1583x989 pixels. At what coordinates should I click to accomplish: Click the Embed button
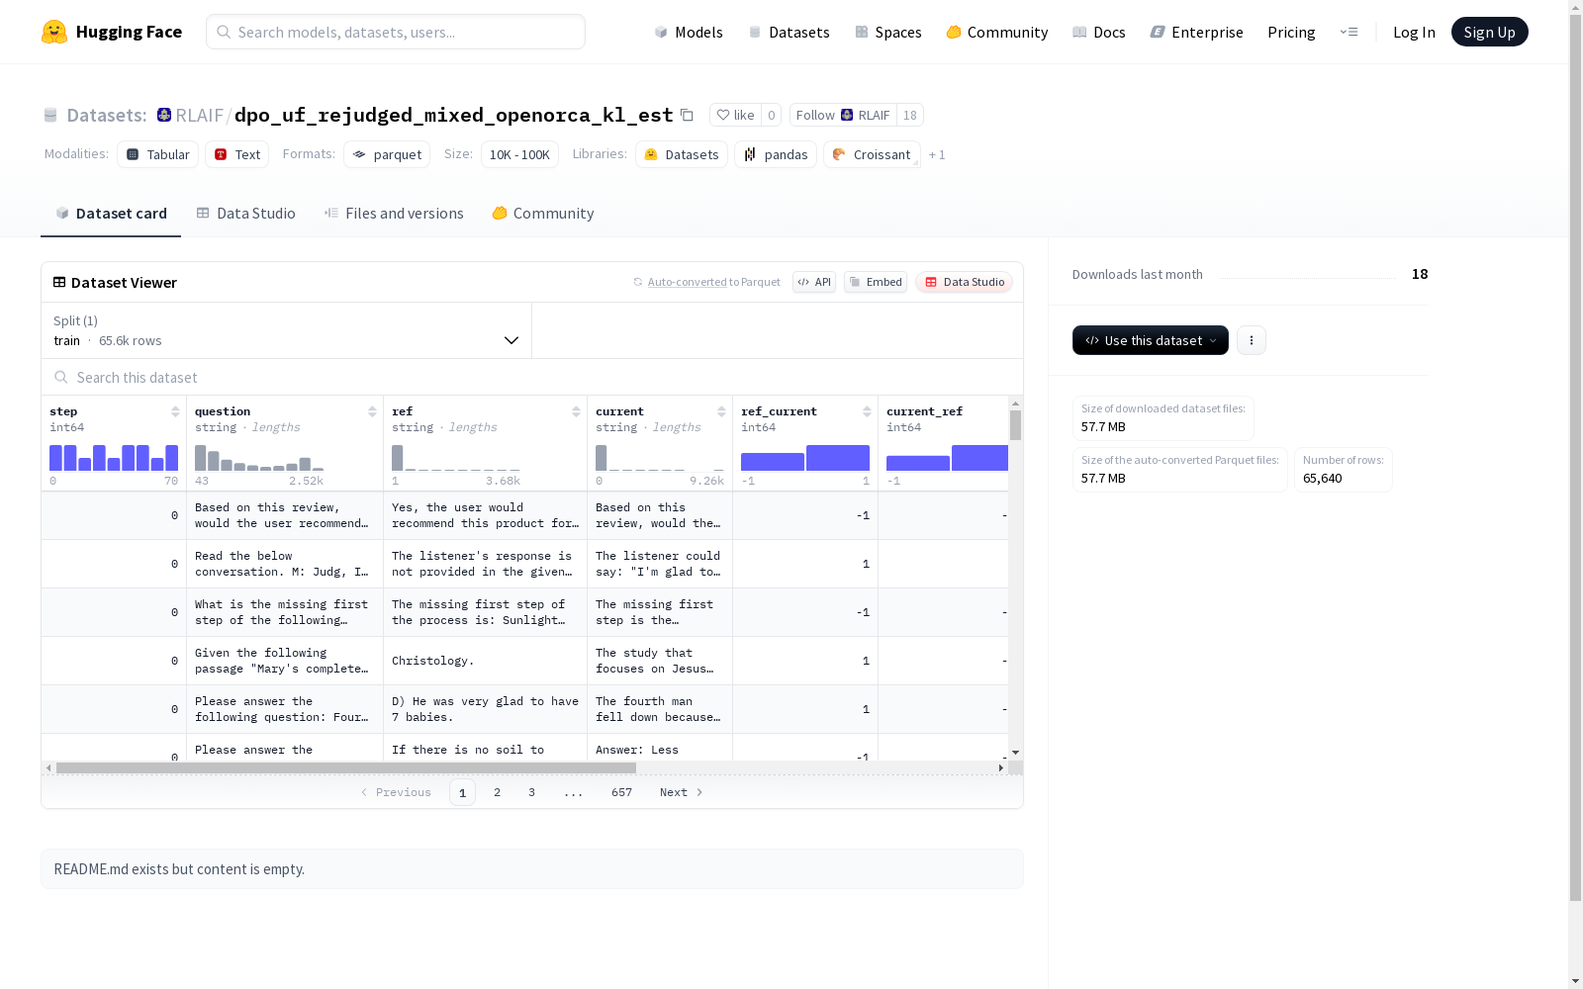(x=876, y=282)
